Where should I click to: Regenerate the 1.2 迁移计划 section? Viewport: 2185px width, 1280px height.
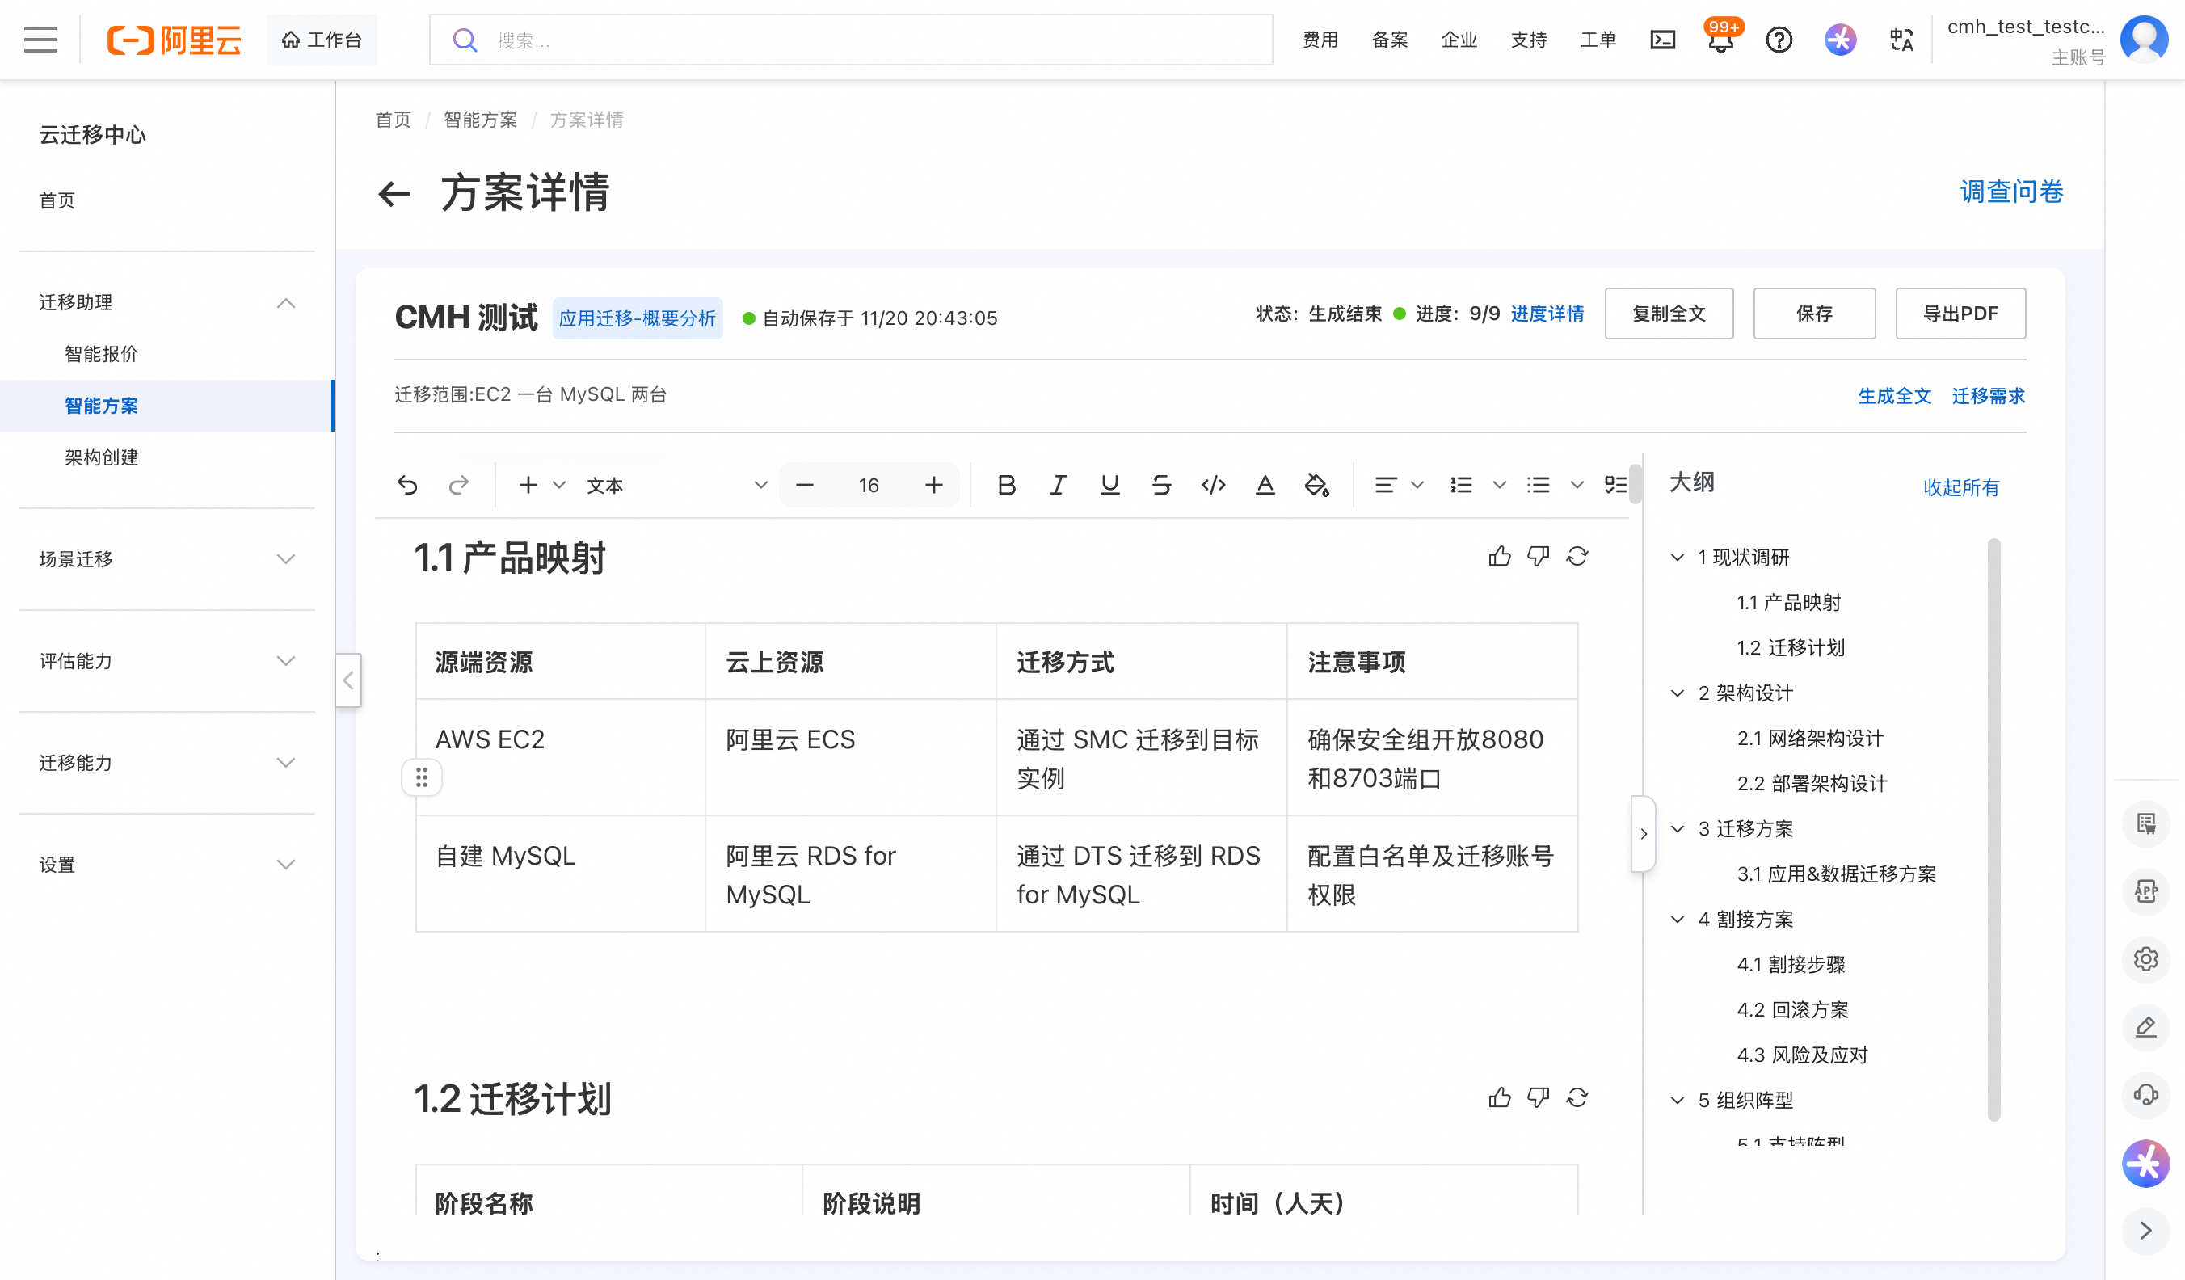pyautogui.click(x=1577, y=1098)
